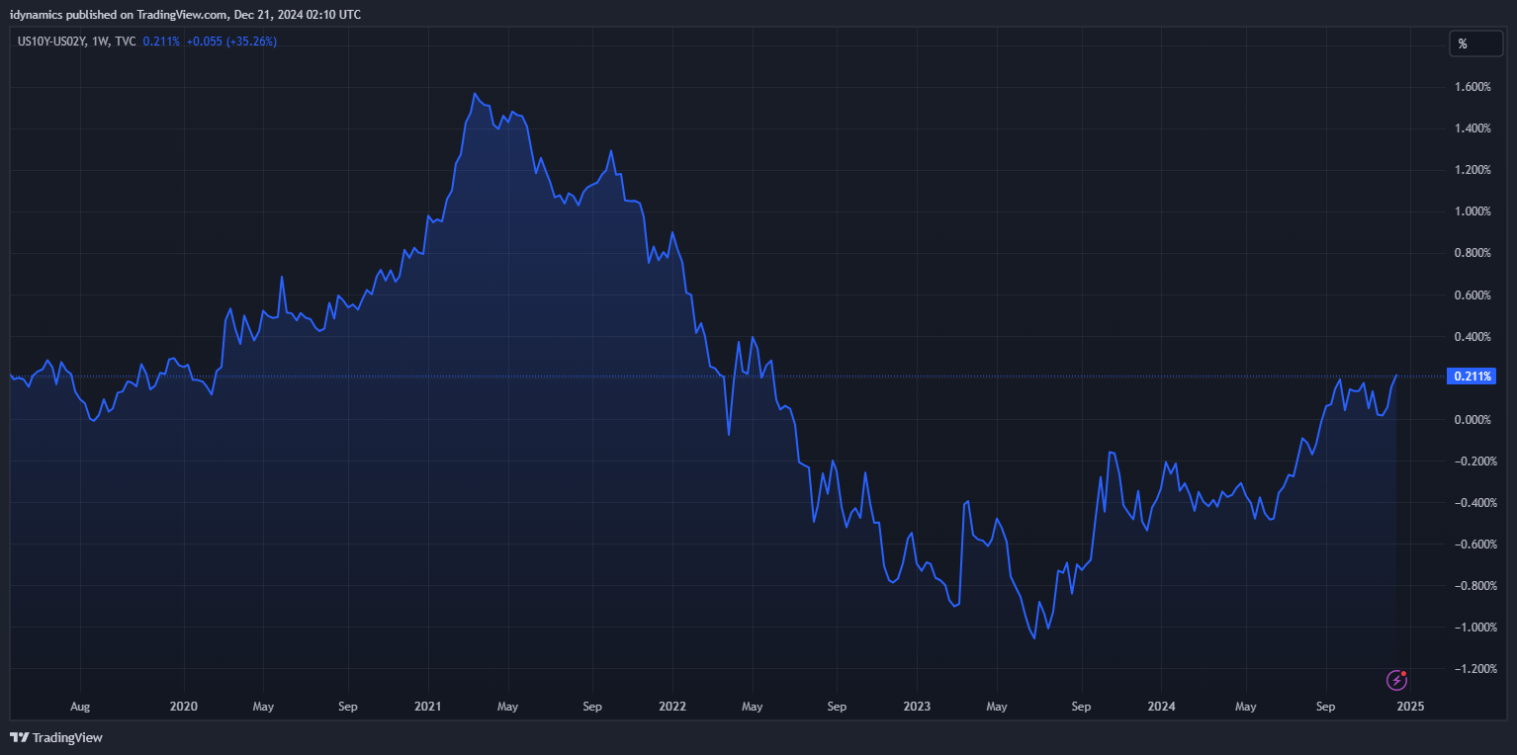Click the 2025 label on the time axis
Image resolution: width=1517 pixels, height=755 pixels.
1409,707
